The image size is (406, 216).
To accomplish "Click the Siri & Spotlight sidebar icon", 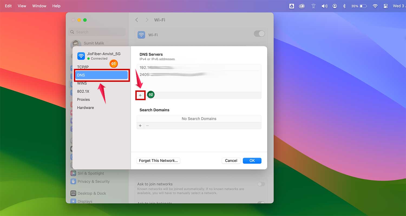I will pos(73,173).
